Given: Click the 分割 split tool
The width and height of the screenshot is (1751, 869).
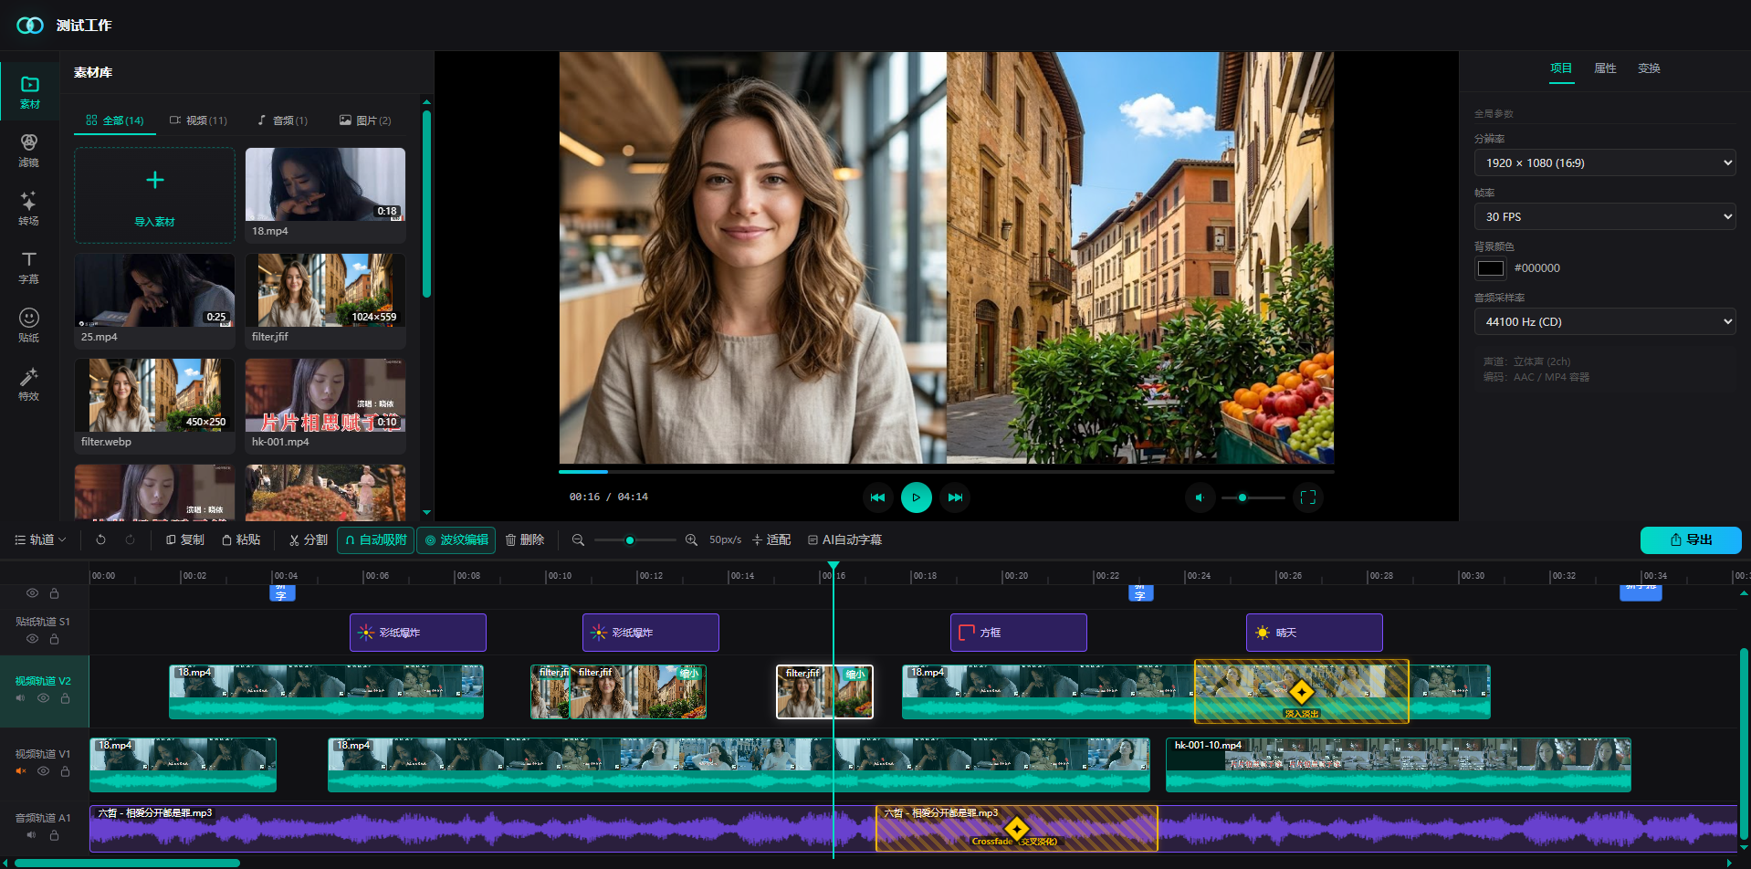Looking at the screenshot, I should point(308,540).
